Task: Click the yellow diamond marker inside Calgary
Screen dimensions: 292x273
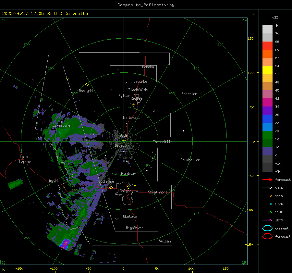Action: (128, 187)
